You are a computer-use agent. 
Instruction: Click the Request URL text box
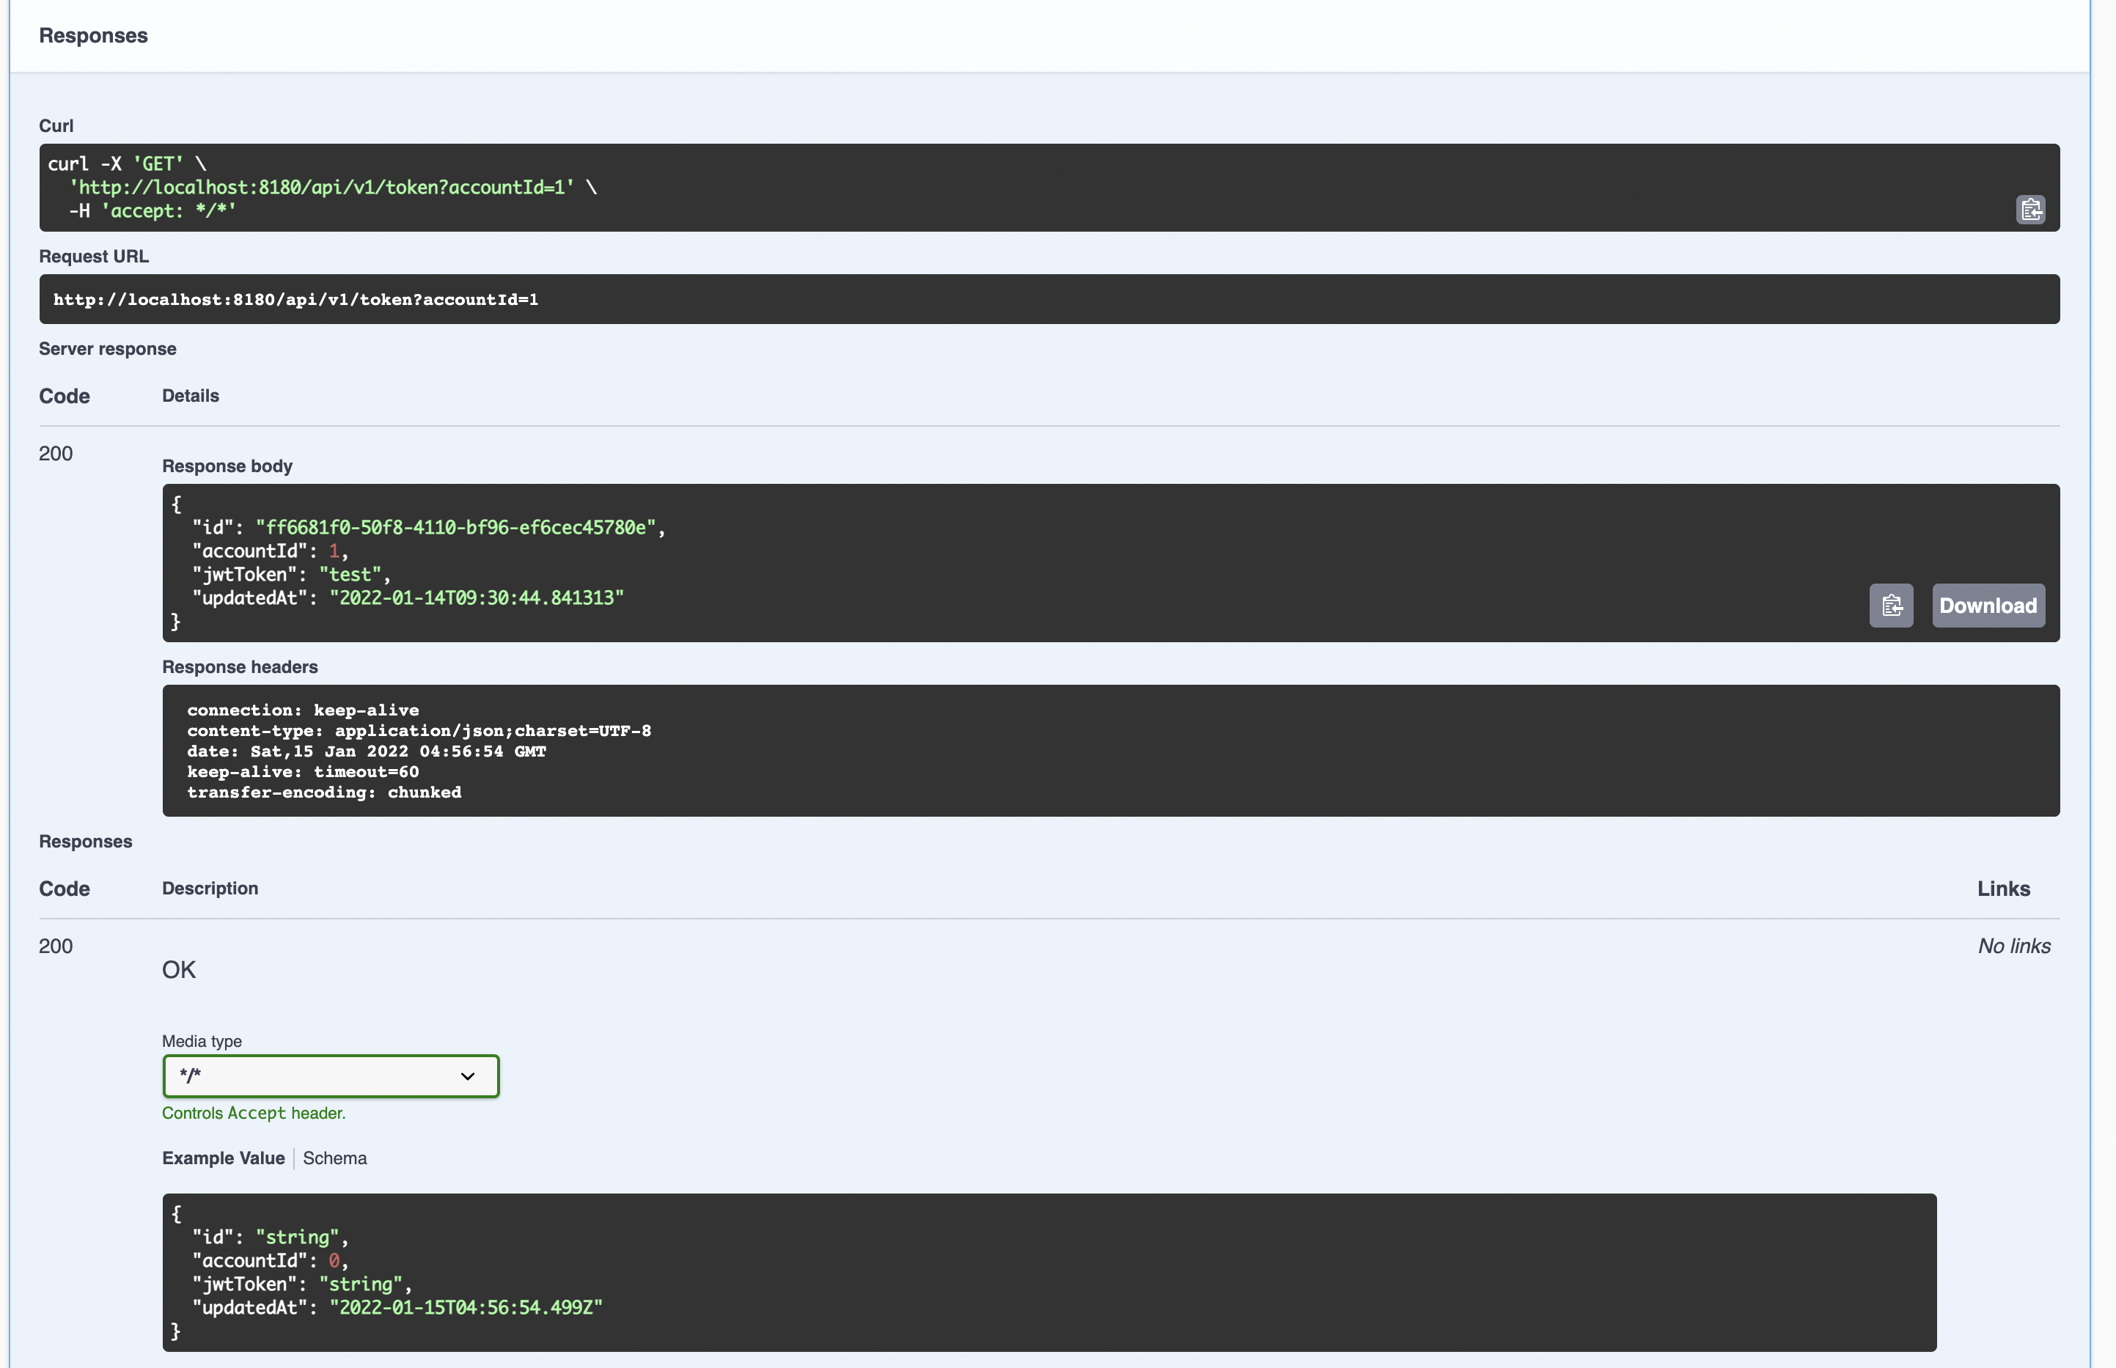[1048, 299]
